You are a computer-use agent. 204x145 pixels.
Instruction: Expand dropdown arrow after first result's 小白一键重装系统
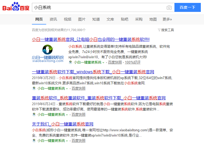(x=103, y=63)
